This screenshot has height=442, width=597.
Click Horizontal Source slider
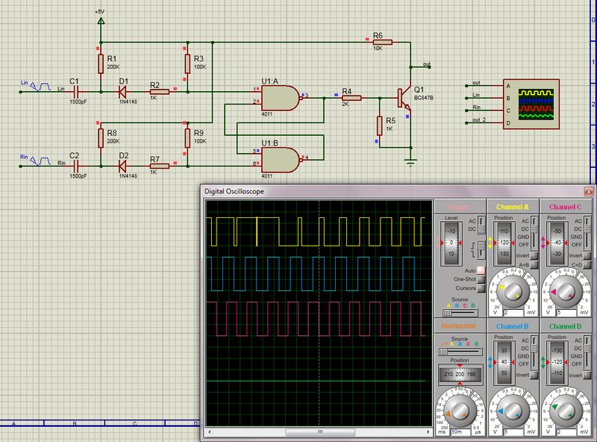click(460, 352)
